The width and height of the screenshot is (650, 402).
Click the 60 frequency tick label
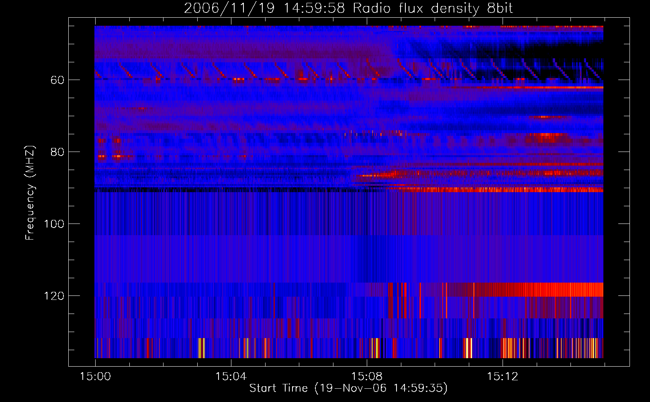pyautogui.click(x=57, y=80)
